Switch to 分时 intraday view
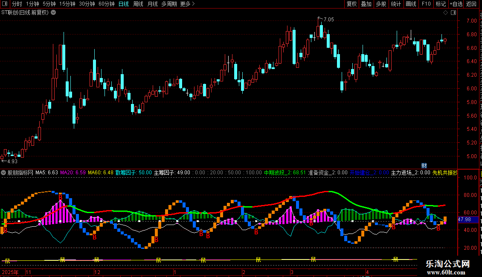The height and width of the screenshot is (277, 482). [17, 4]
